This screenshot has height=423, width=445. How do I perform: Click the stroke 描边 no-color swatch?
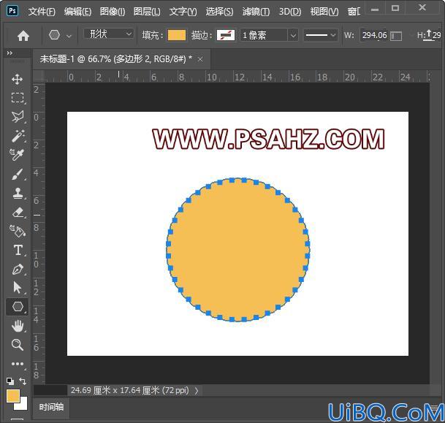(226, 36)
